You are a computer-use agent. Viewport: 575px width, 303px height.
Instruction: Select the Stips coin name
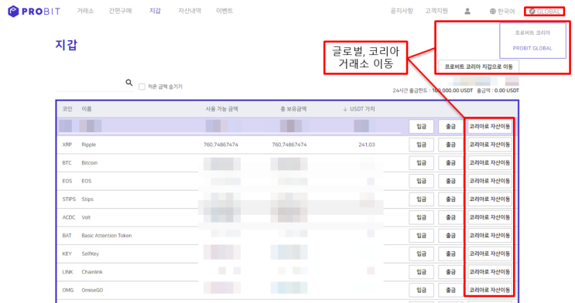[x=87, y=199]
